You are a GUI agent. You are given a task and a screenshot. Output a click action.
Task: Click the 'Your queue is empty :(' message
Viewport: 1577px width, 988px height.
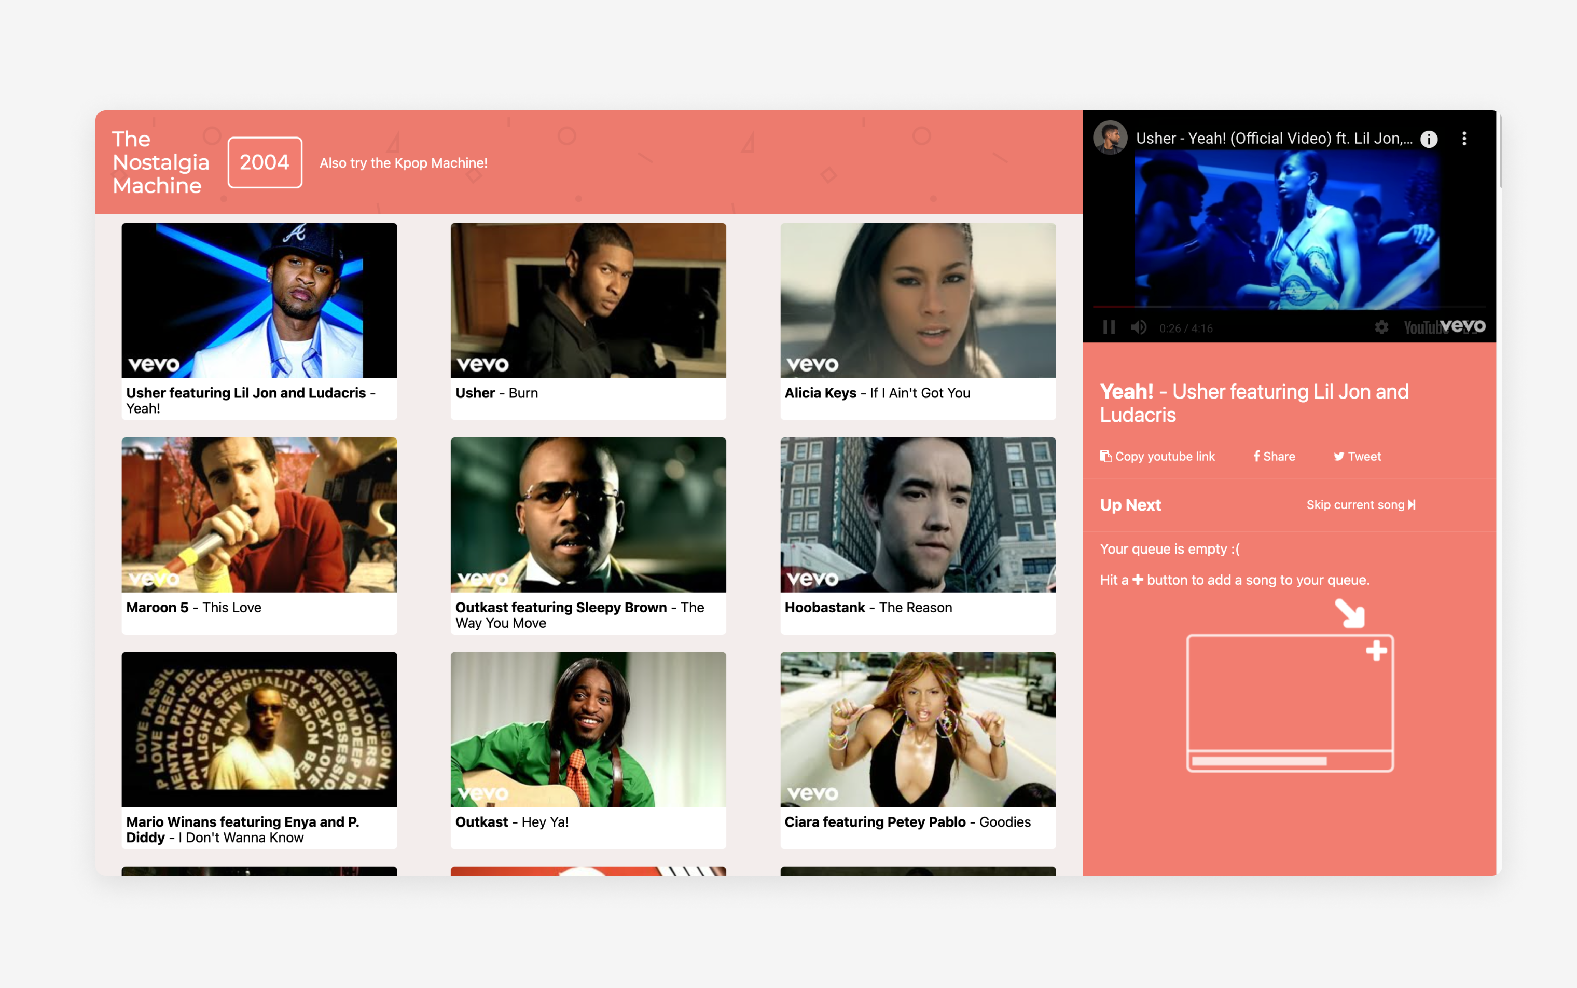tap(1169, 549)
